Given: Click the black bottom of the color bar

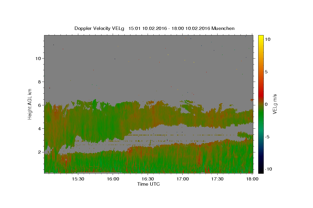Looking at the screenshot, I should tap(261, 172).
